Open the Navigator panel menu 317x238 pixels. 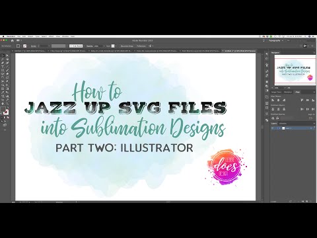tap(314, 52)
